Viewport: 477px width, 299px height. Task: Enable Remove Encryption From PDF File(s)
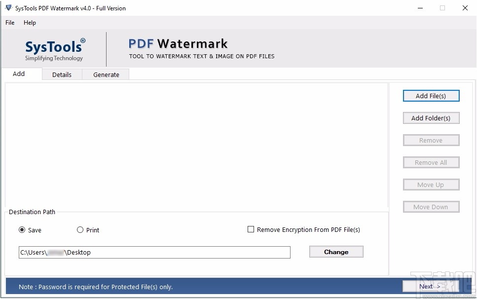pyautogui.click(x=251, y=229)
